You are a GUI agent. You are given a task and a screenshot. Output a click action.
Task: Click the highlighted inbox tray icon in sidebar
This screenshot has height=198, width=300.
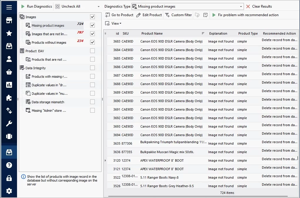click(9, 152)
